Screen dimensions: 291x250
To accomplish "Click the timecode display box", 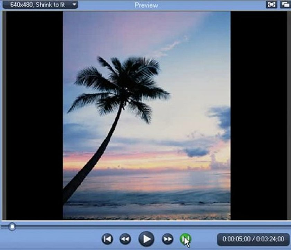I will [254, 239].
